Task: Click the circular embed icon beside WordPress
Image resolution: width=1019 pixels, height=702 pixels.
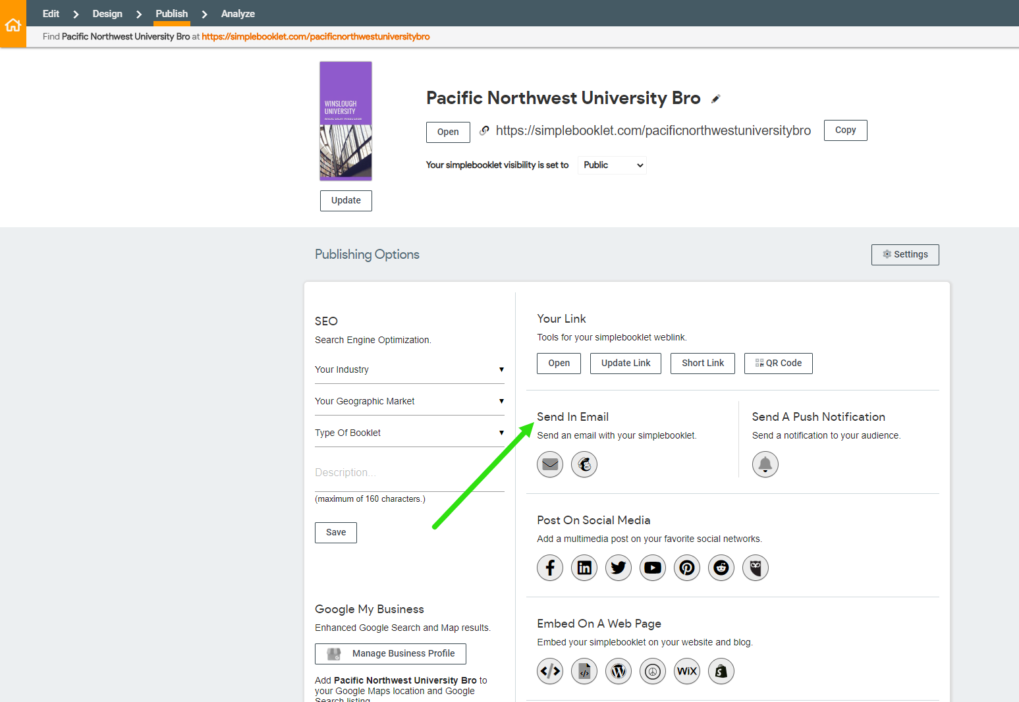Action: 653,671
